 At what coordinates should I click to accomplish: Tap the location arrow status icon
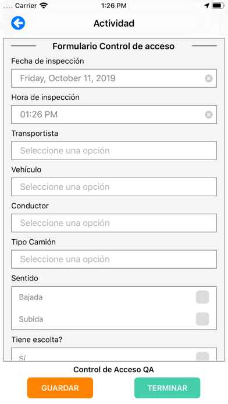(206, 5)
